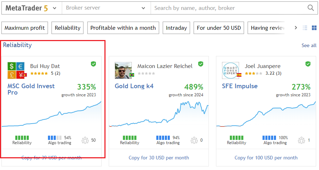Open the Broker server dropdown
The width and height of the screenshot is (319, 170).
[106, 8]
